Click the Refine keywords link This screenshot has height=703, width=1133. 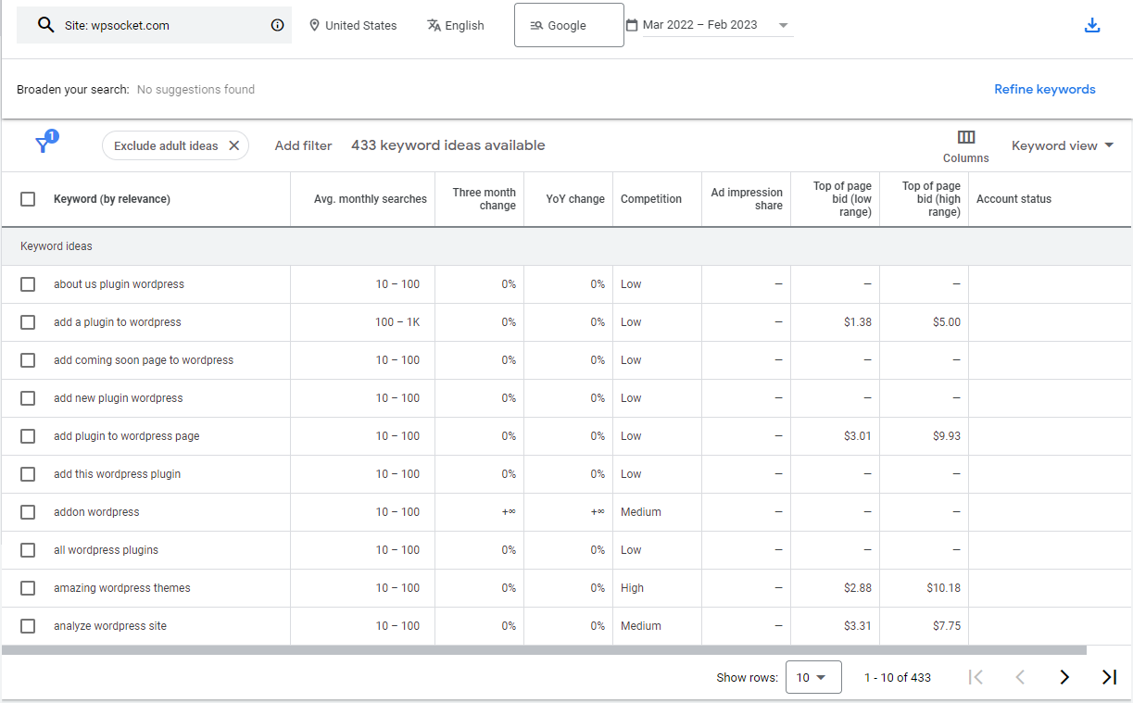pyautogui.click(x=1044, y=90)
